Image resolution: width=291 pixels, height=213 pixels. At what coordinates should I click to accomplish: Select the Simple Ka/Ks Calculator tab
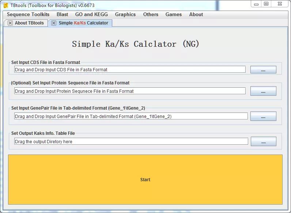tap(83, 23)
